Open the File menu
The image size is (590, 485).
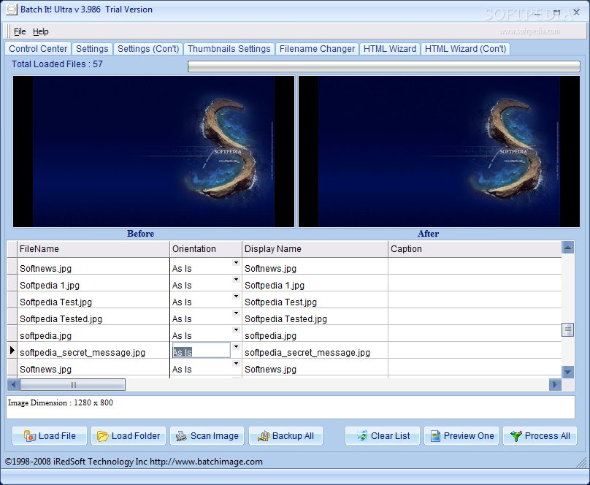pos(20,31)
